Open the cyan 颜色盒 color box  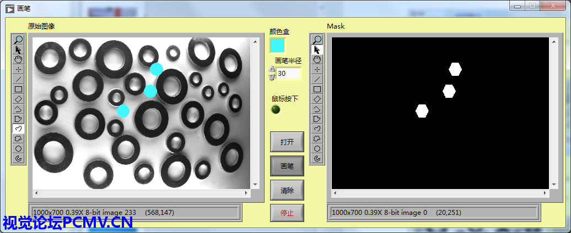277,45
